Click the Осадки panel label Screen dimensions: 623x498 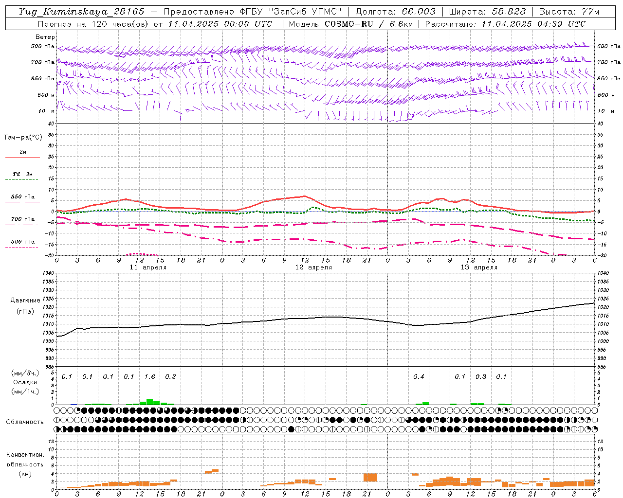click(x=25, y=382)
